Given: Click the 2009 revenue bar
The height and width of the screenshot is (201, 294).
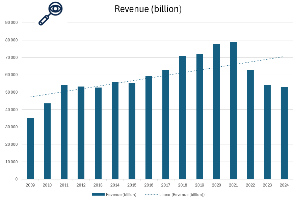Looking at the screenshot, I should pos(30,148).
